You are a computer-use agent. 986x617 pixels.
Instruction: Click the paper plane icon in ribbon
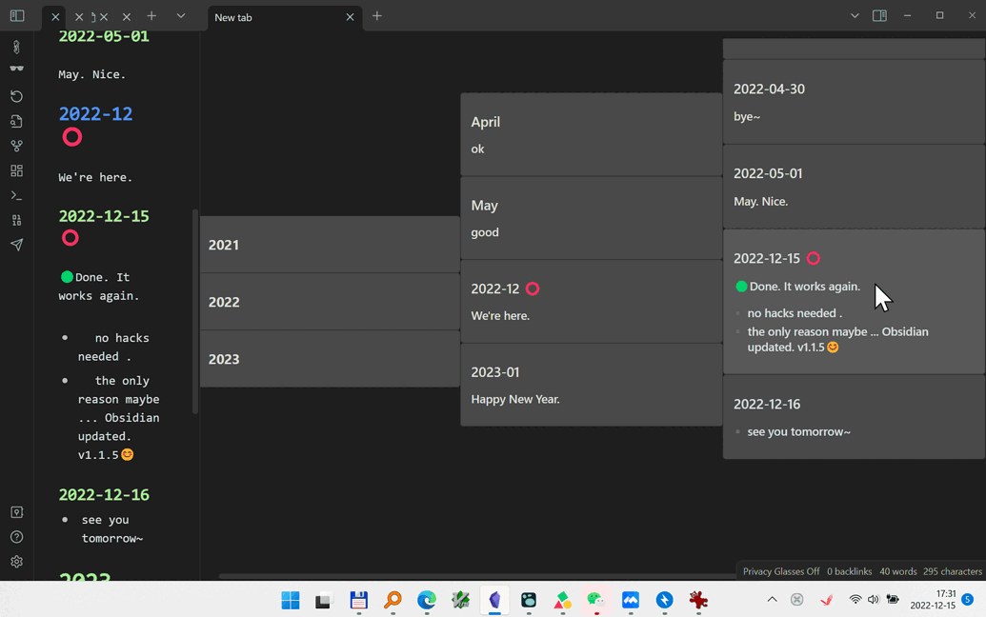tap(16, 245)
